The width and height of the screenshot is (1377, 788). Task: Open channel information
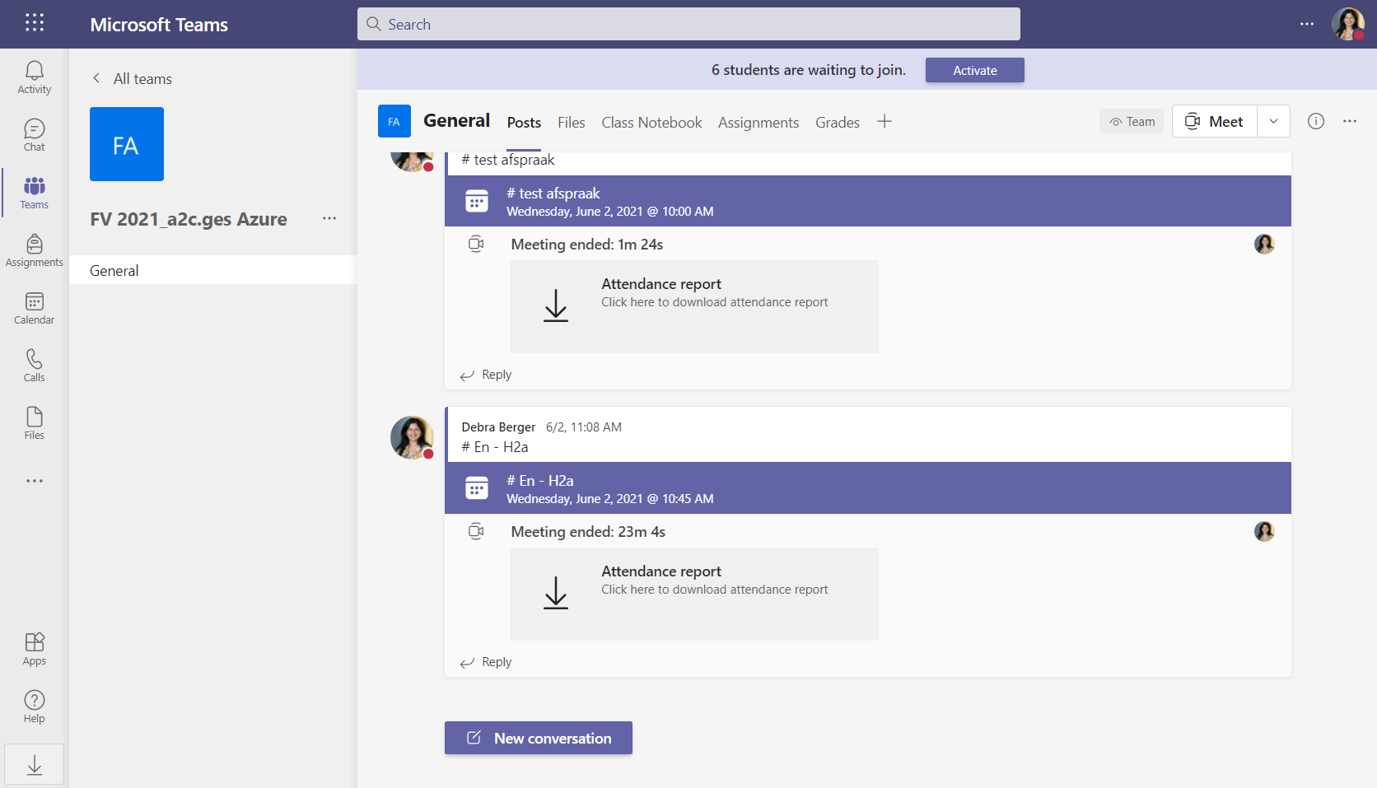[1315, 121]
